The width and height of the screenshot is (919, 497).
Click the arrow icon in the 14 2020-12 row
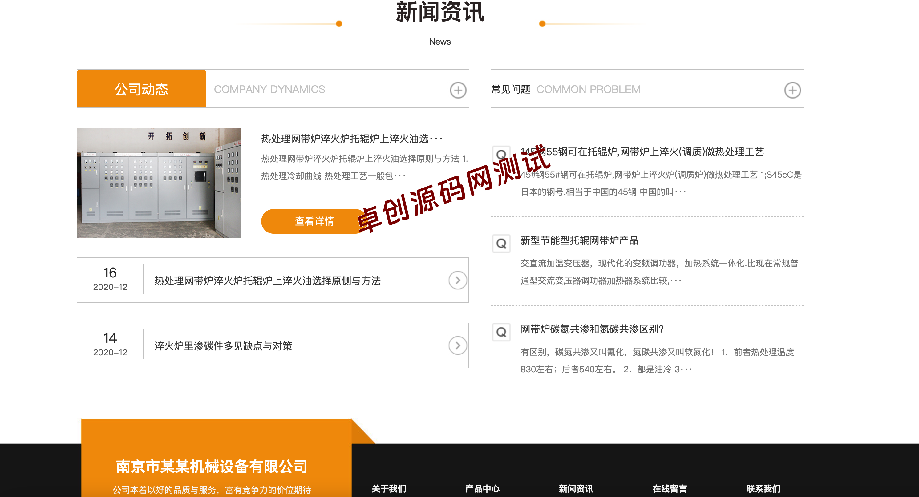tap(457, 345)
